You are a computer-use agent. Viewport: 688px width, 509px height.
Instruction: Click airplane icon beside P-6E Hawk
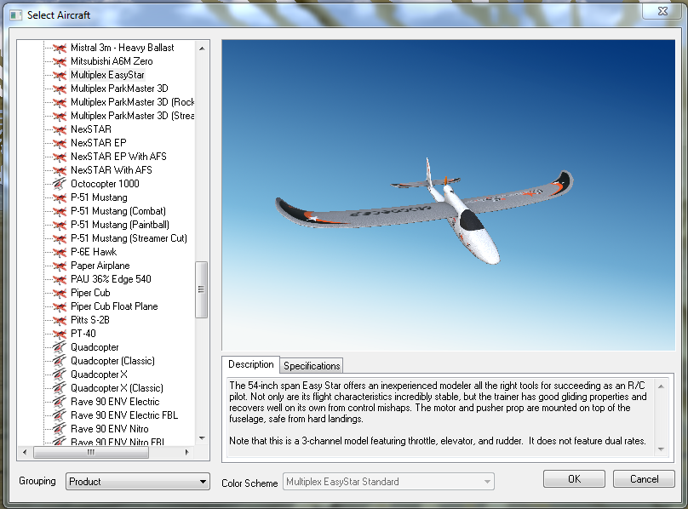click(x=60, y=252)
